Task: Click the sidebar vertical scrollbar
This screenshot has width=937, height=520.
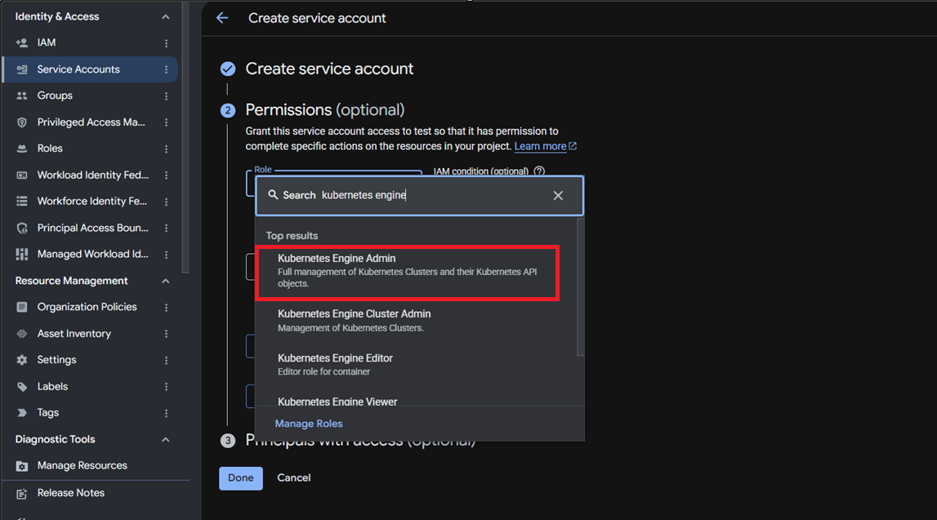Action: (185, 136)
